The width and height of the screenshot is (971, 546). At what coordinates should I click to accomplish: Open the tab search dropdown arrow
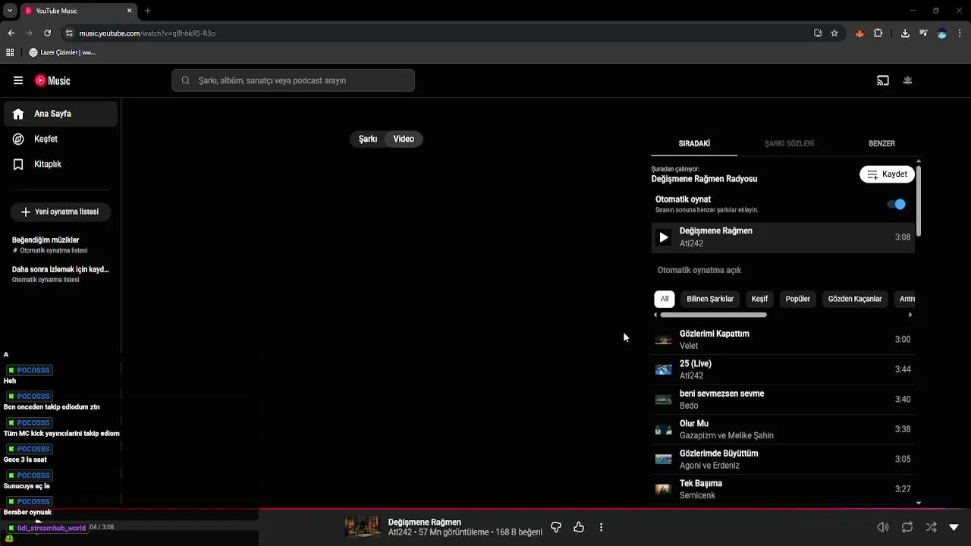point(10,11)
